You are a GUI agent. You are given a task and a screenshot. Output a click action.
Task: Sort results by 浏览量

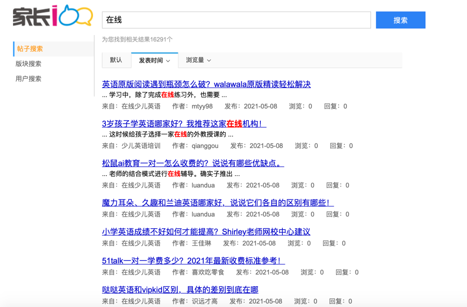tap(198, 60)
